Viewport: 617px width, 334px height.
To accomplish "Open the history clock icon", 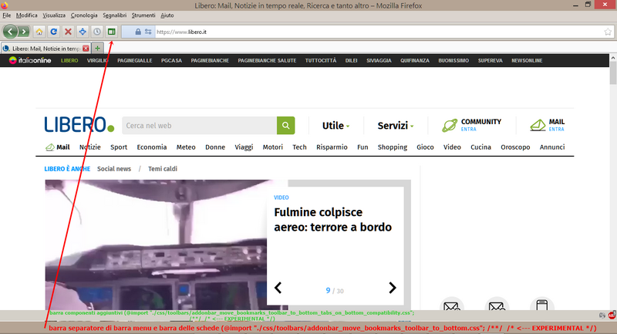I will click(97, 32).
